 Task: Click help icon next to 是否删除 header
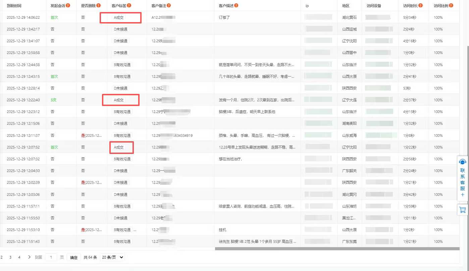point(99,5)
